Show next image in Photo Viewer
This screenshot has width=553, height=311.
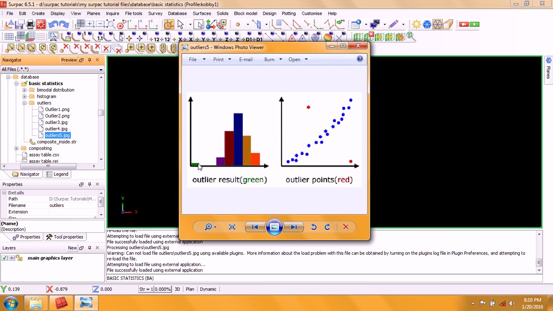click(x=294, y=227)
